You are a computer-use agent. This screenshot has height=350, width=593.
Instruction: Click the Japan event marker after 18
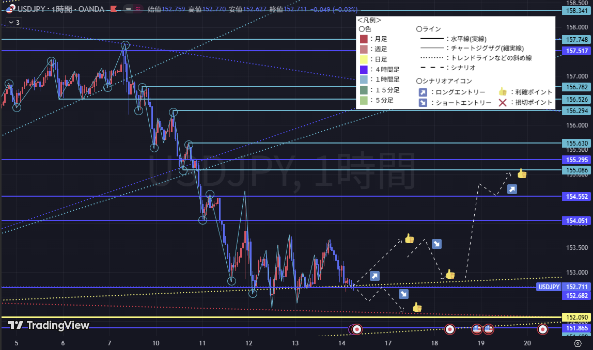(x=450, y=329)
